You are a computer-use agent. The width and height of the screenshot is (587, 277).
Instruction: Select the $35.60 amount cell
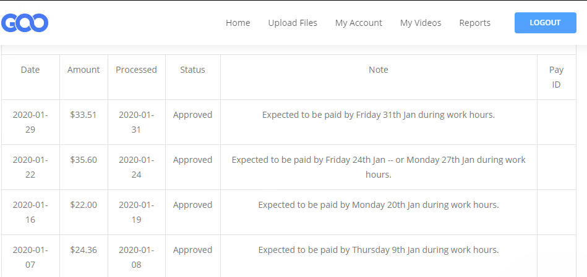click(x=84, y=160)
